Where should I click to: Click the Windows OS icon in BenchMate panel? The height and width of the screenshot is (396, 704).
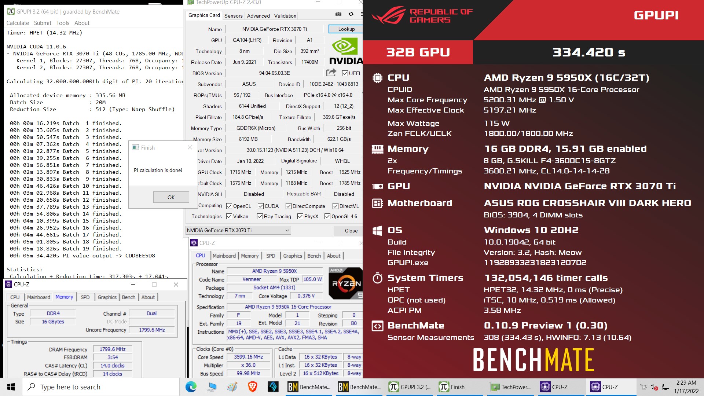377,230
